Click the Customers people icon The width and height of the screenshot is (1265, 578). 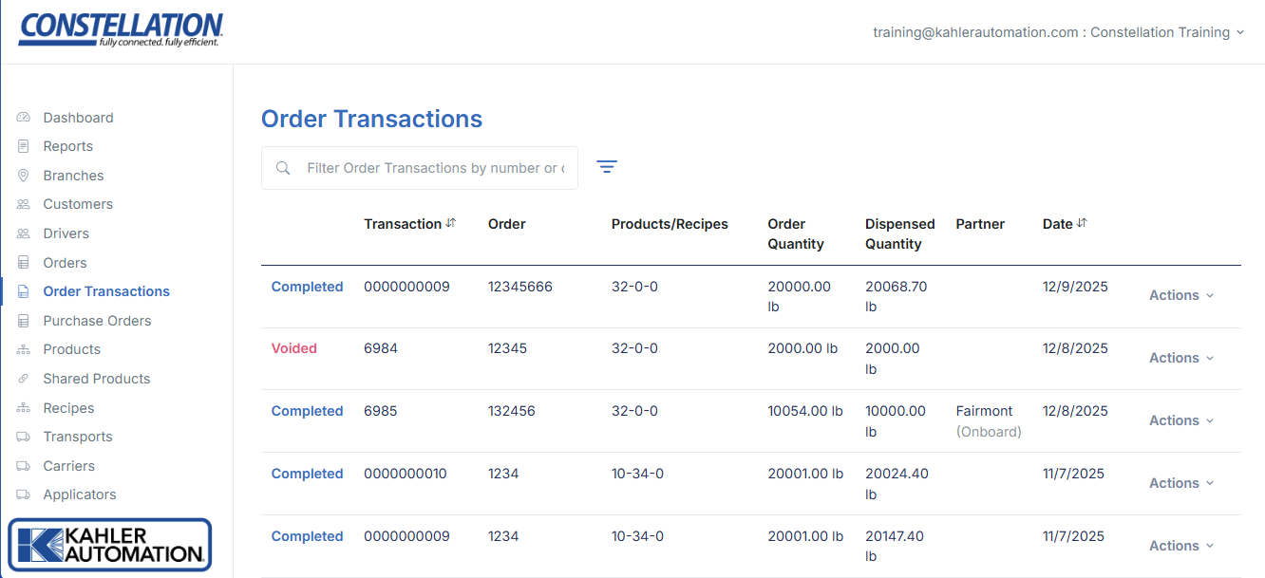tap(24, 204)
